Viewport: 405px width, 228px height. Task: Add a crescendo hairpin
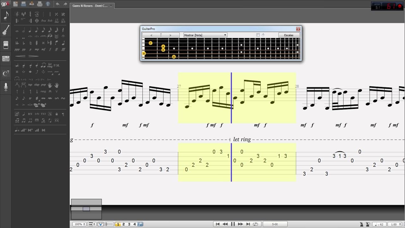click(x=20, y=56)
